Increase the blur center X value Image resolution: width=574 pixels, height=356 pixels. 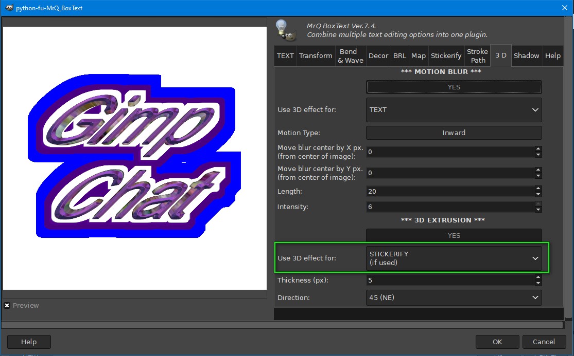pyautogui.click(x=538, y=148)
